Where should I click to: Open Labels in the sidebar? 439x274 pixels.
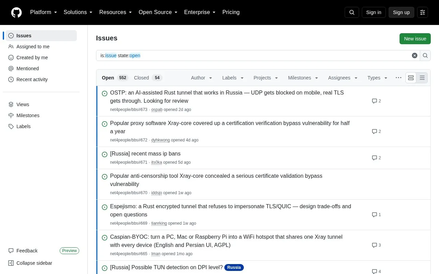(x=41, y=126)
